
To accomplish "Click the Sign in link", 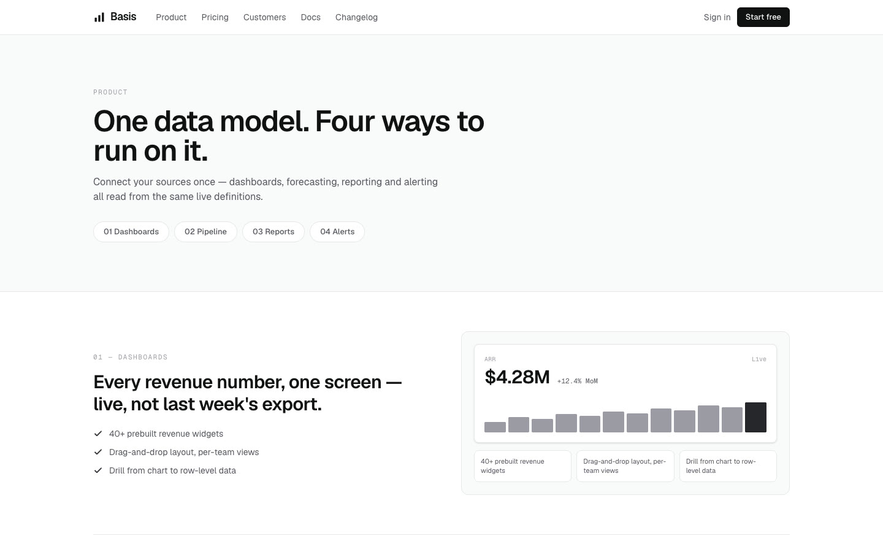I will (717, 17).
